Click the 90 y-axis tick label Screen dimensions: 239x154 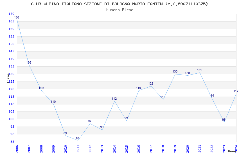(12, 134)
